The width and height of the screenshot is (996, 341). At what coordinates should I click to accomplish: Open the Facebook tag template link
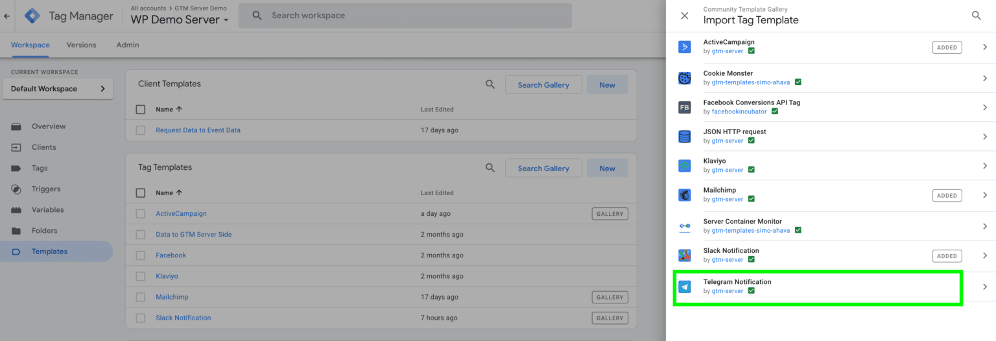(x=171, y=255)
